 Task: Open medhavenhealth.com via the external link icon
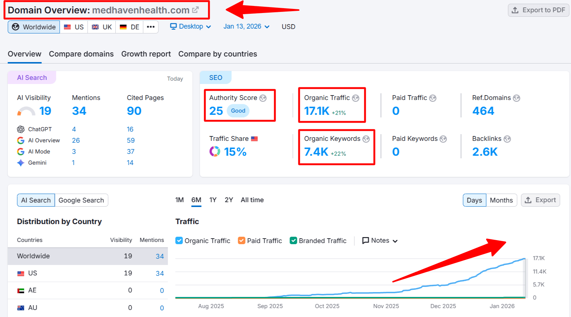195,10
